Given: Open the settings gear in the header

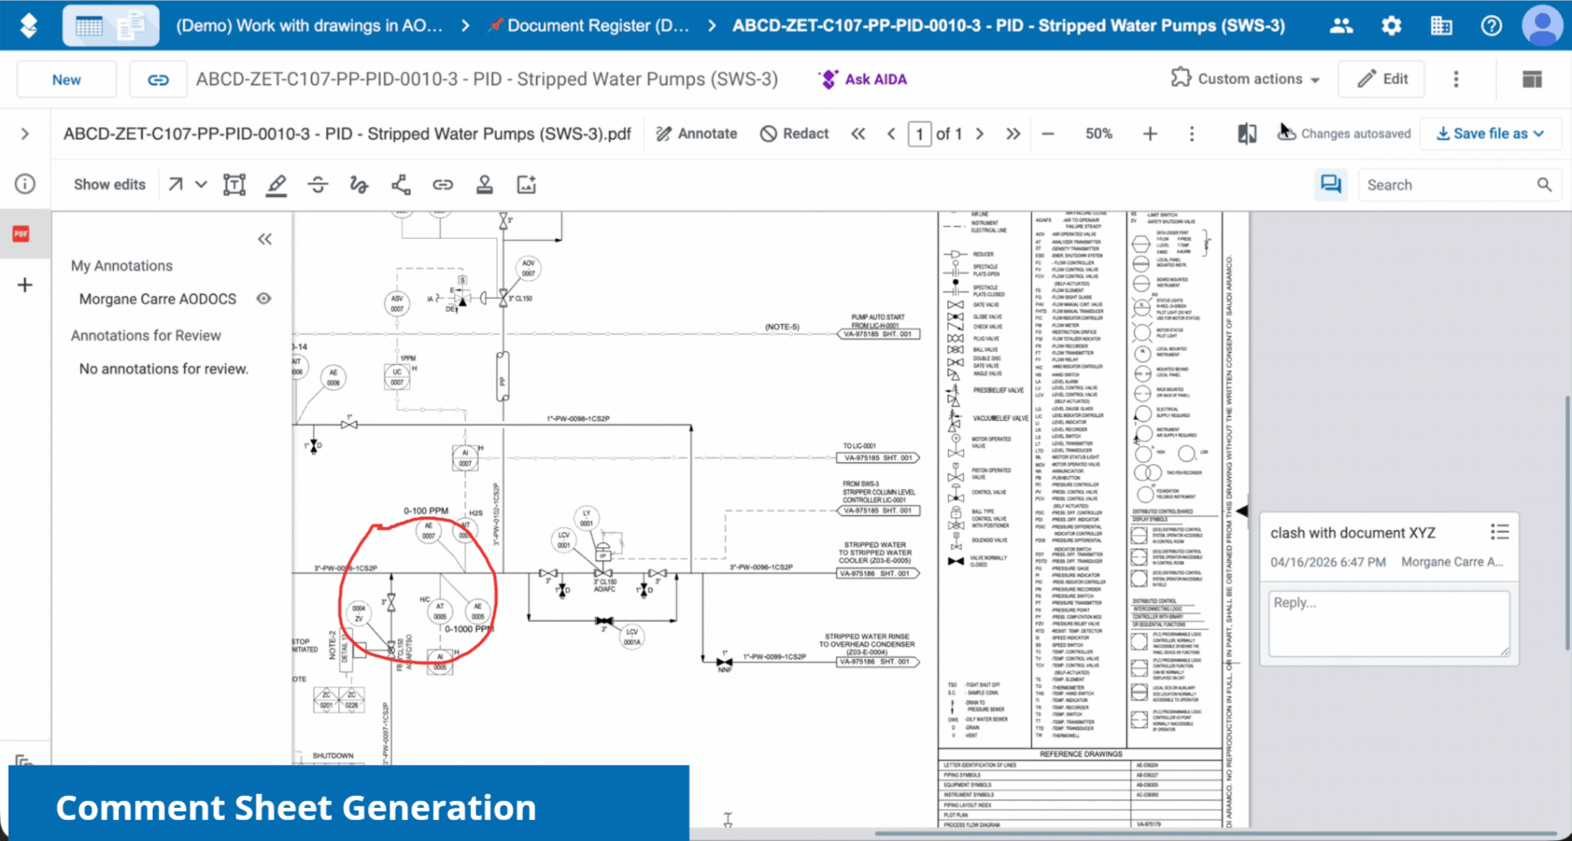Looking at the screenshot, I should [1391, 25].
